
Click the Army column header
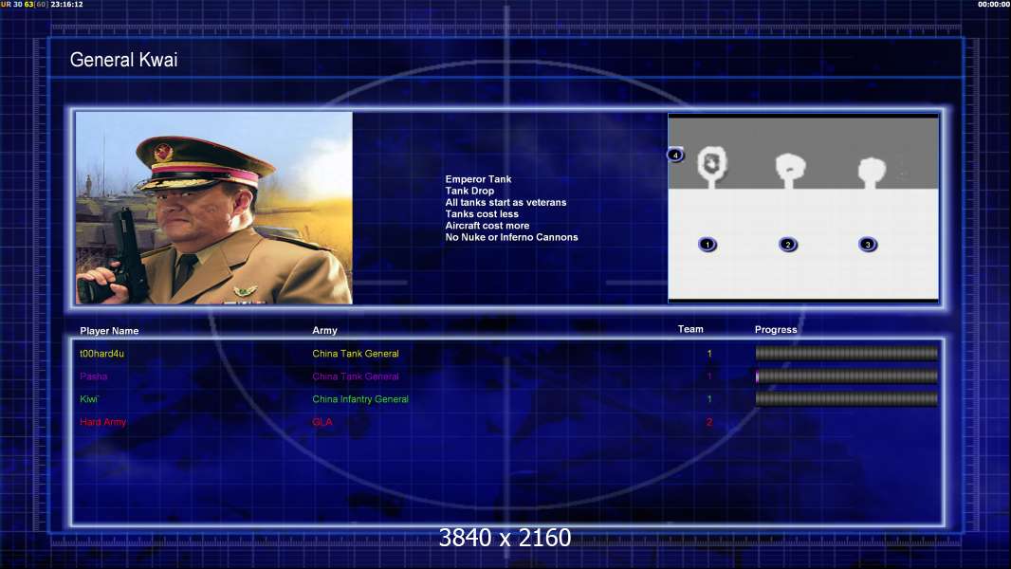pyautogui.click(x=324, y=330)
